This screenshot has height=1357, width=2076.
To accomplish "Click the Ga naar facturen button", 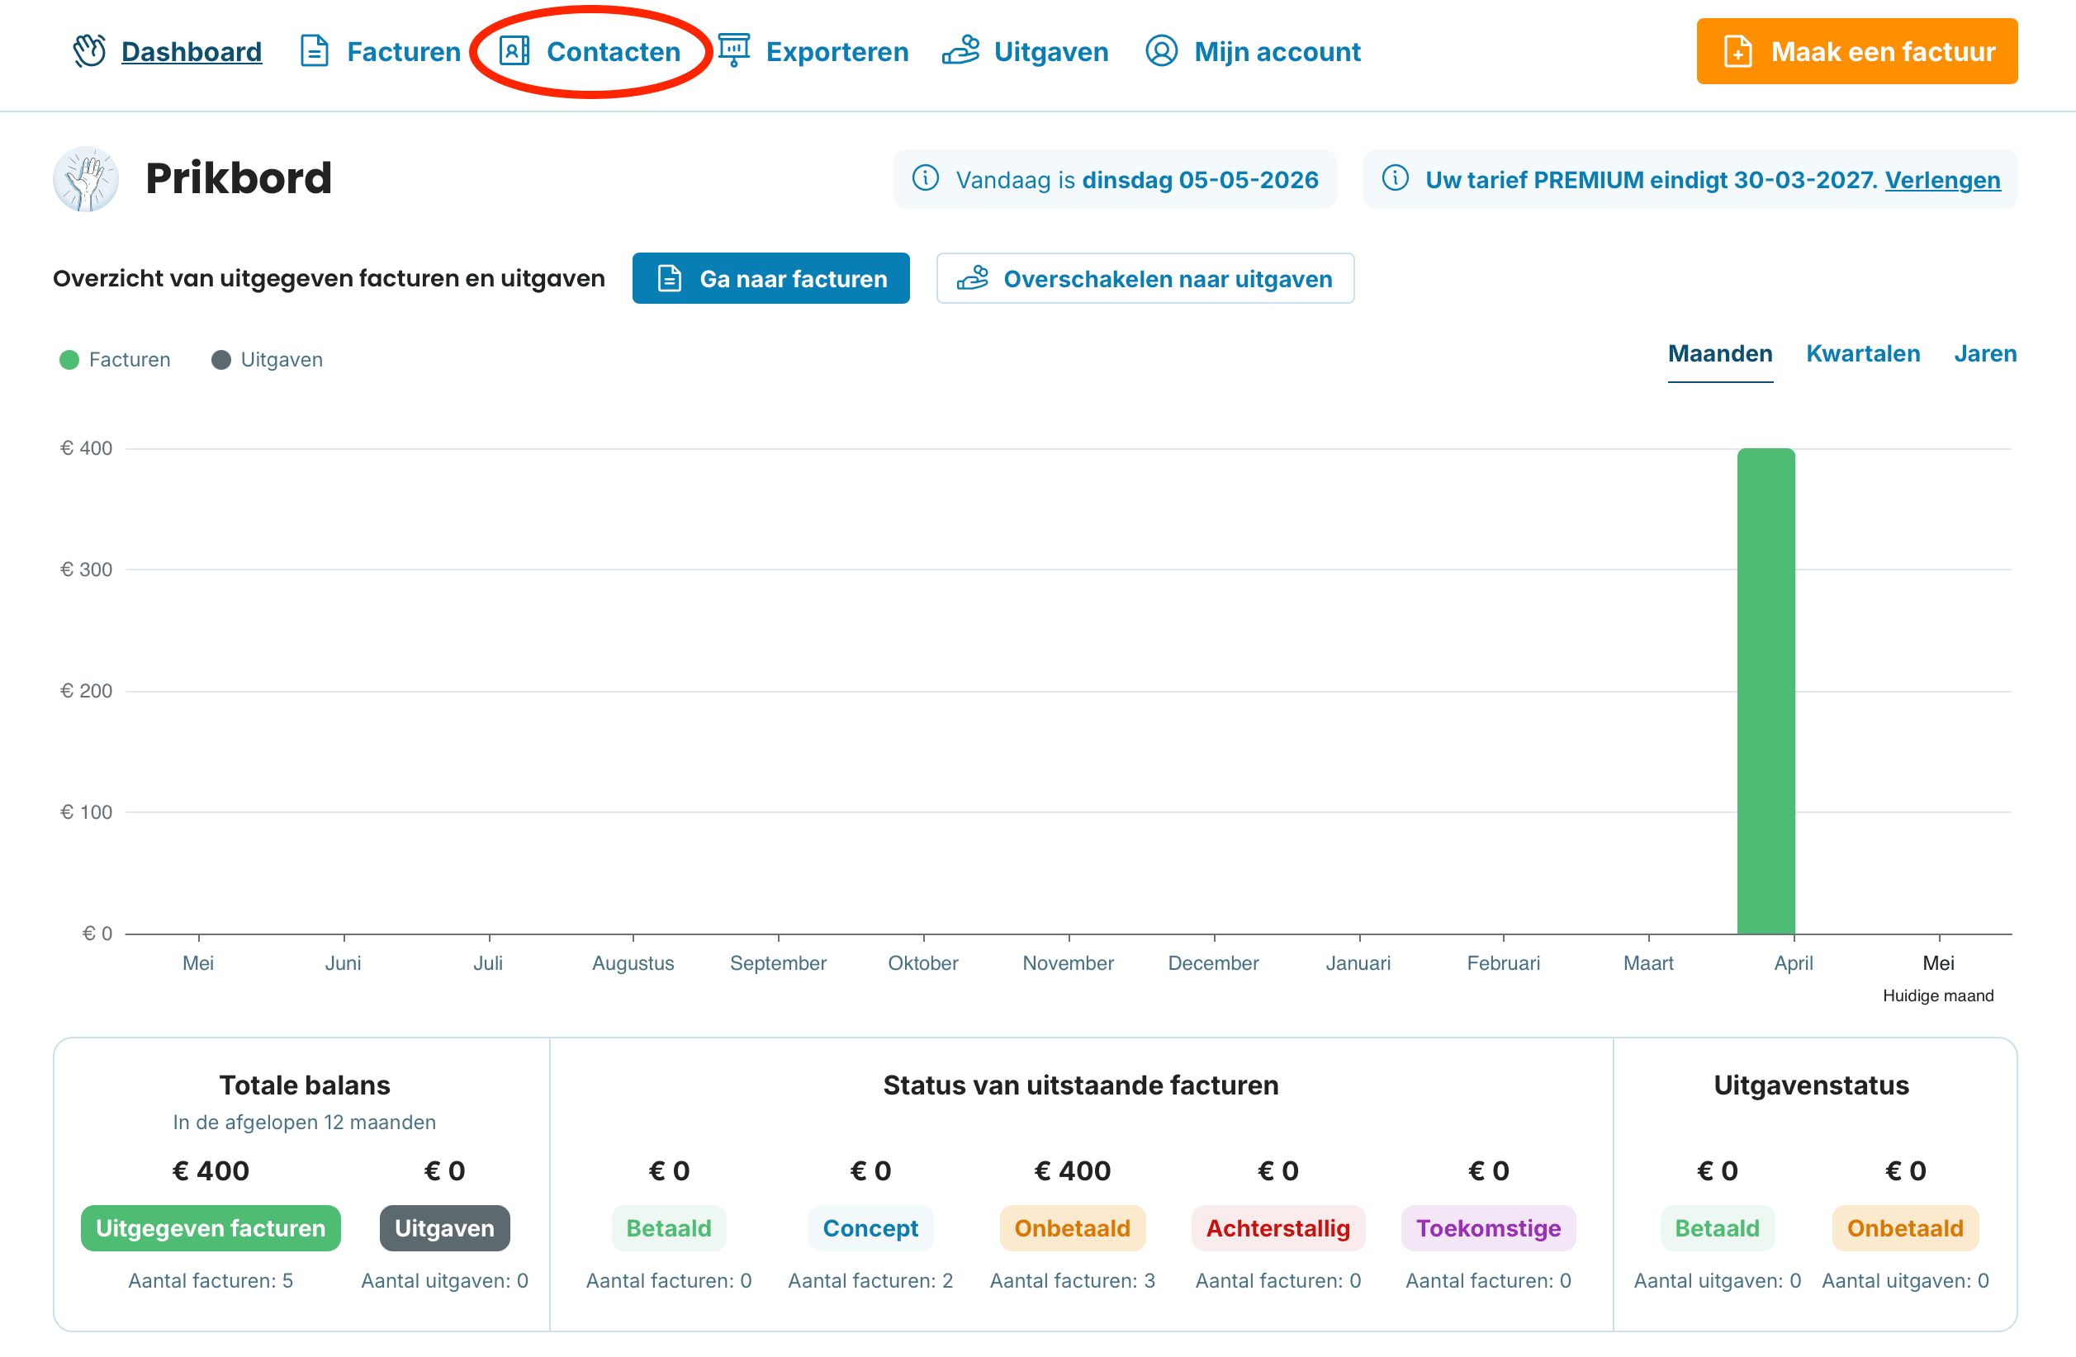I will pos(770,278).
